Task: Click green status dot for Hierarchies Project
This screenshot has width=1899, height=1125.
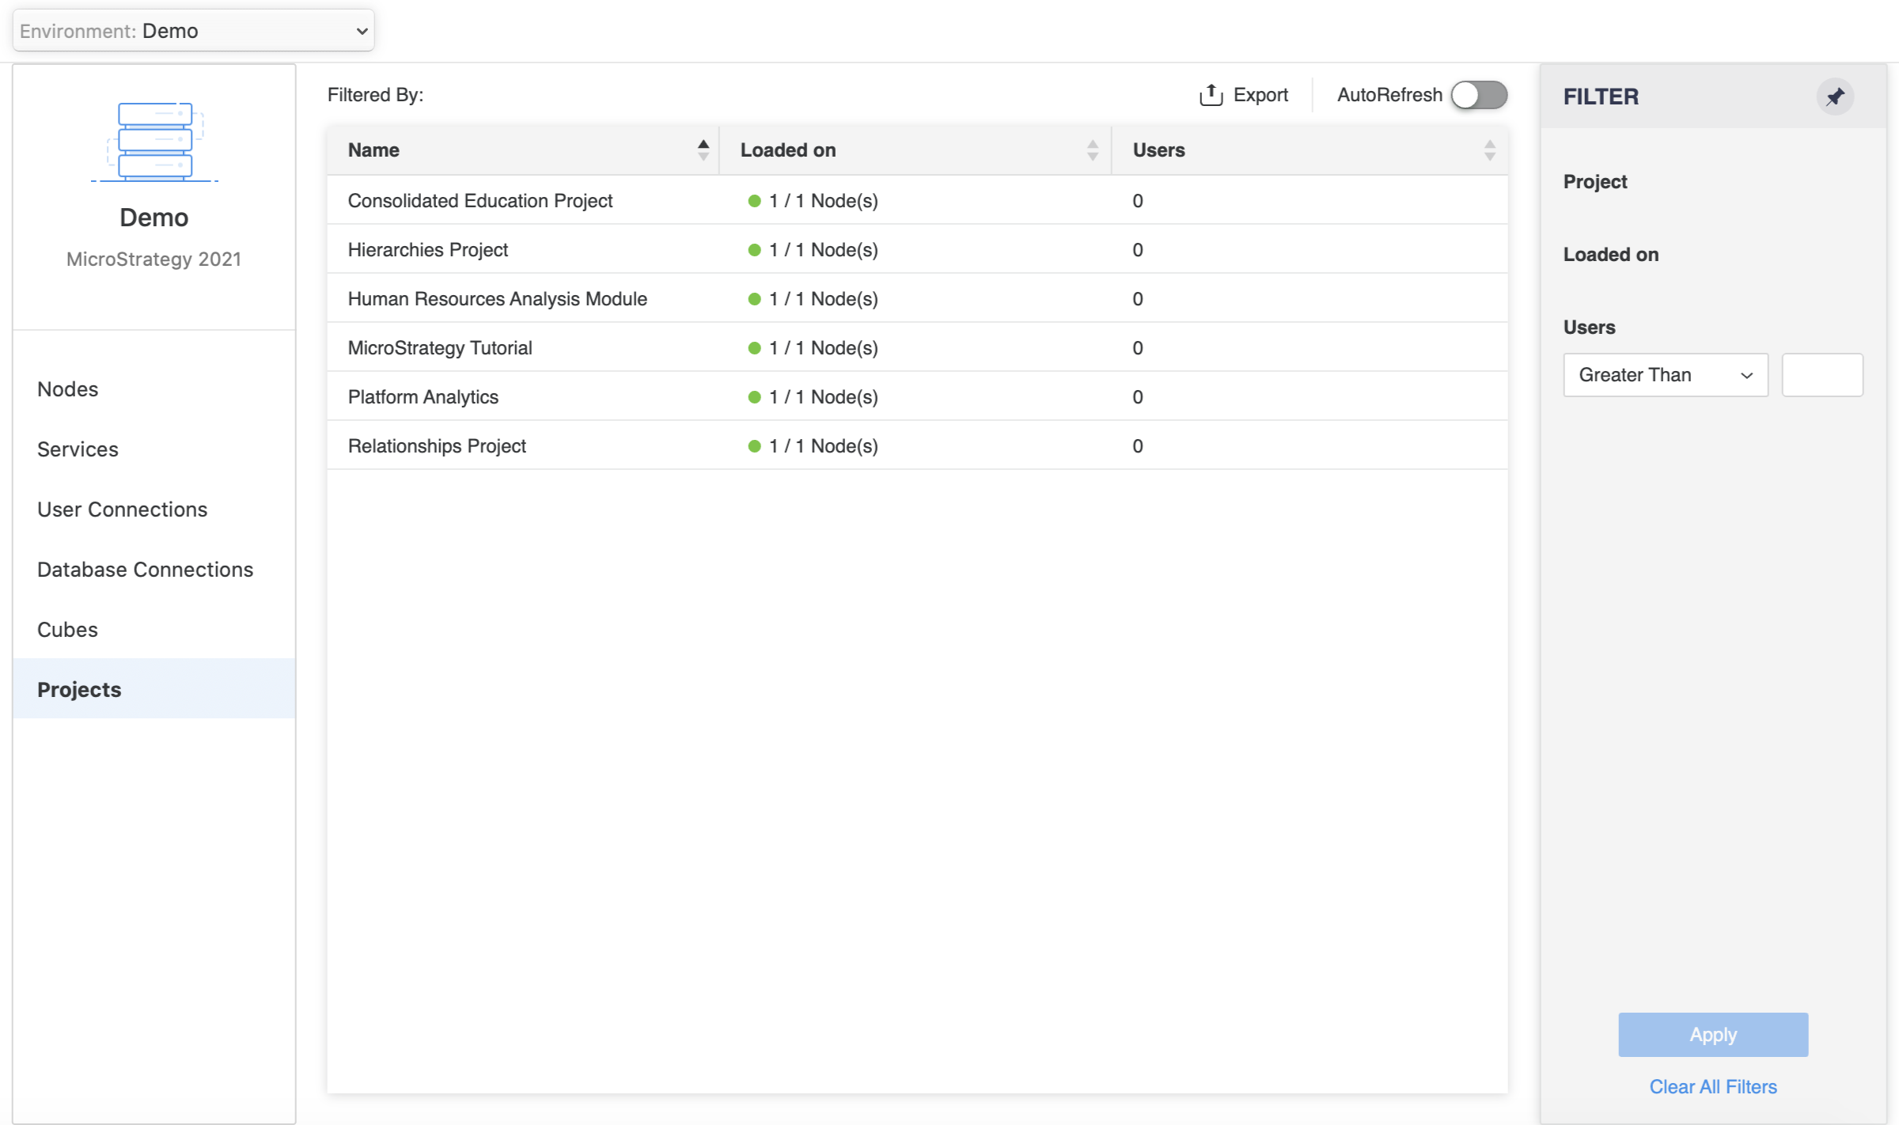Action: pyautogui.click(x=754, y=250)
